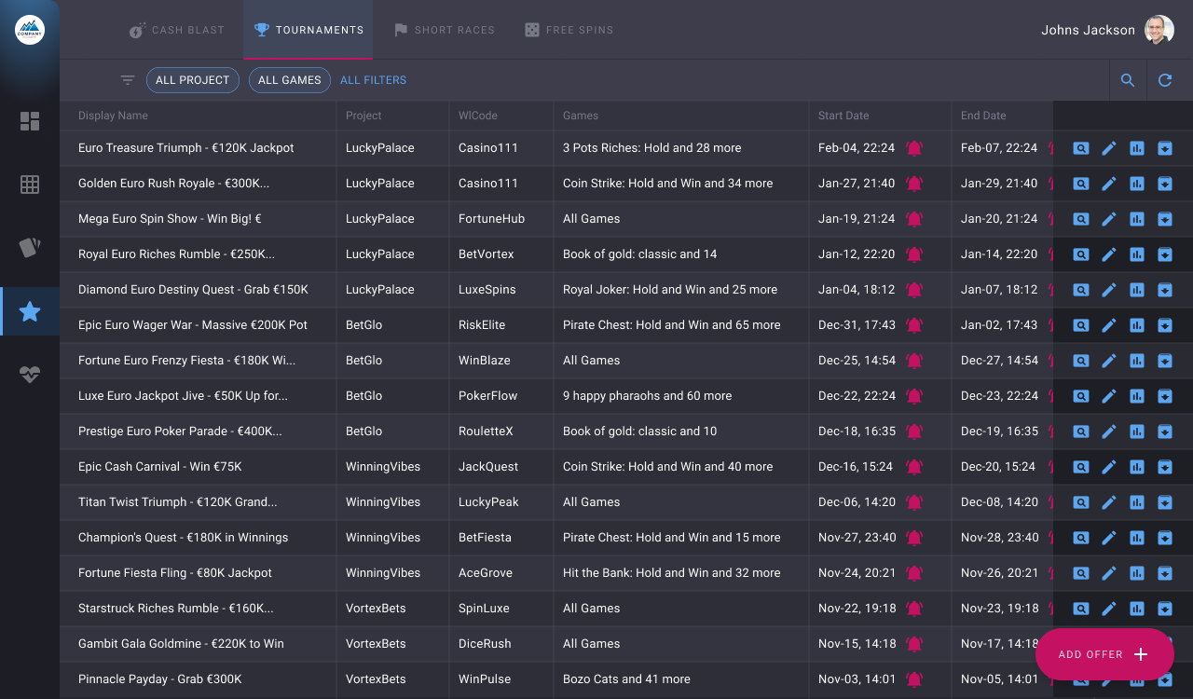Switch to the Free Spins tab
This screenshot has width=1193, height=699.
[569, 30]
